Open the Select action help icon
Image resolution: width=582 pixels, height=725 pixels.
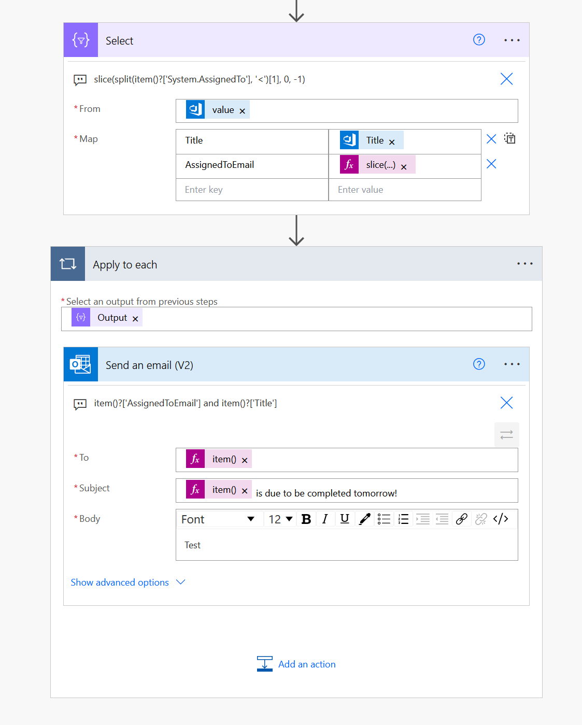(x=479, y=40)
